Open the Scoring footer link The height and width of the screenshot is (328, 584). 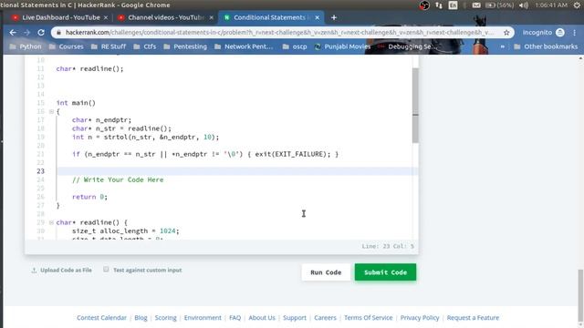point(166,318)
